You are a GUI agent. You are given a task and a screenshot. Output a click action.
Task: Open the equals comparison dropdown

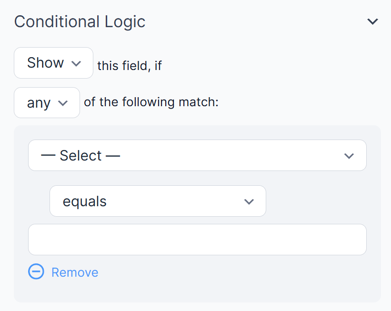point(158,201)
